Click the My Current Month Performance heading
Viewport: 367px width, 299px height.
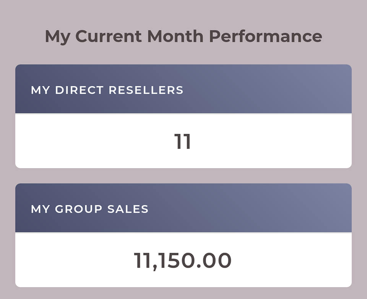point(183,36)
